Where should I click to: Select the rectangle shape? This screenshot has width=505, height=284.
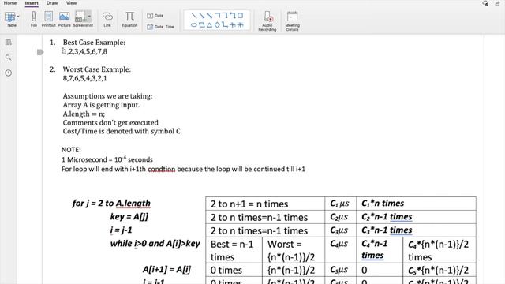click(x=240, y=16)
